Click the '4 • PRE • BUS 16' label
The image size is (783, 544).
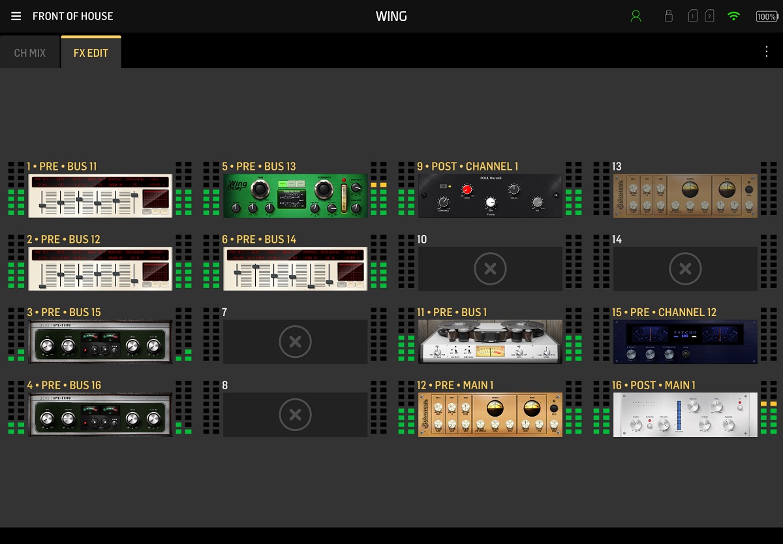point(64,385)
